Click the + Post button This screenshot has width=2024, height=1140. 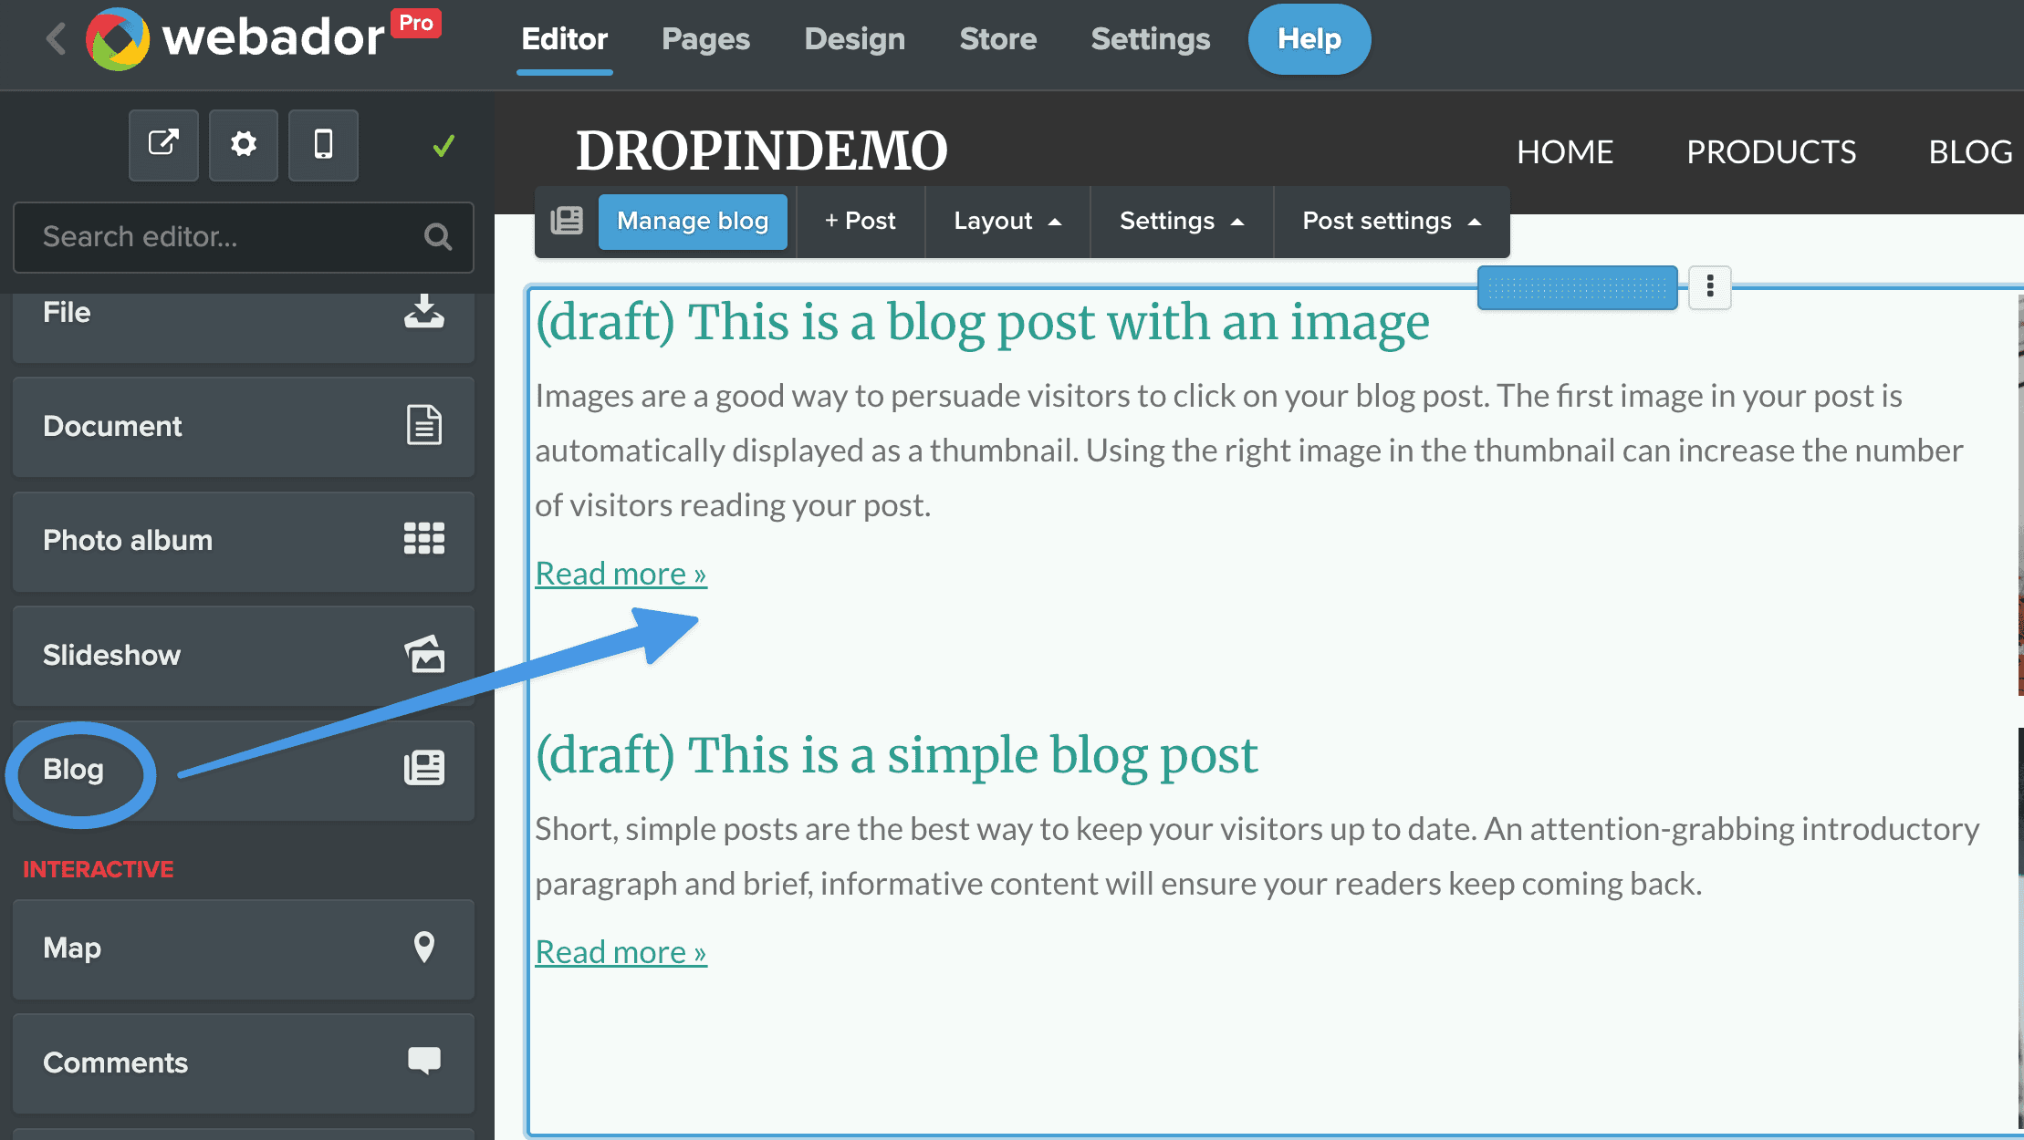[x=861, y=222]
